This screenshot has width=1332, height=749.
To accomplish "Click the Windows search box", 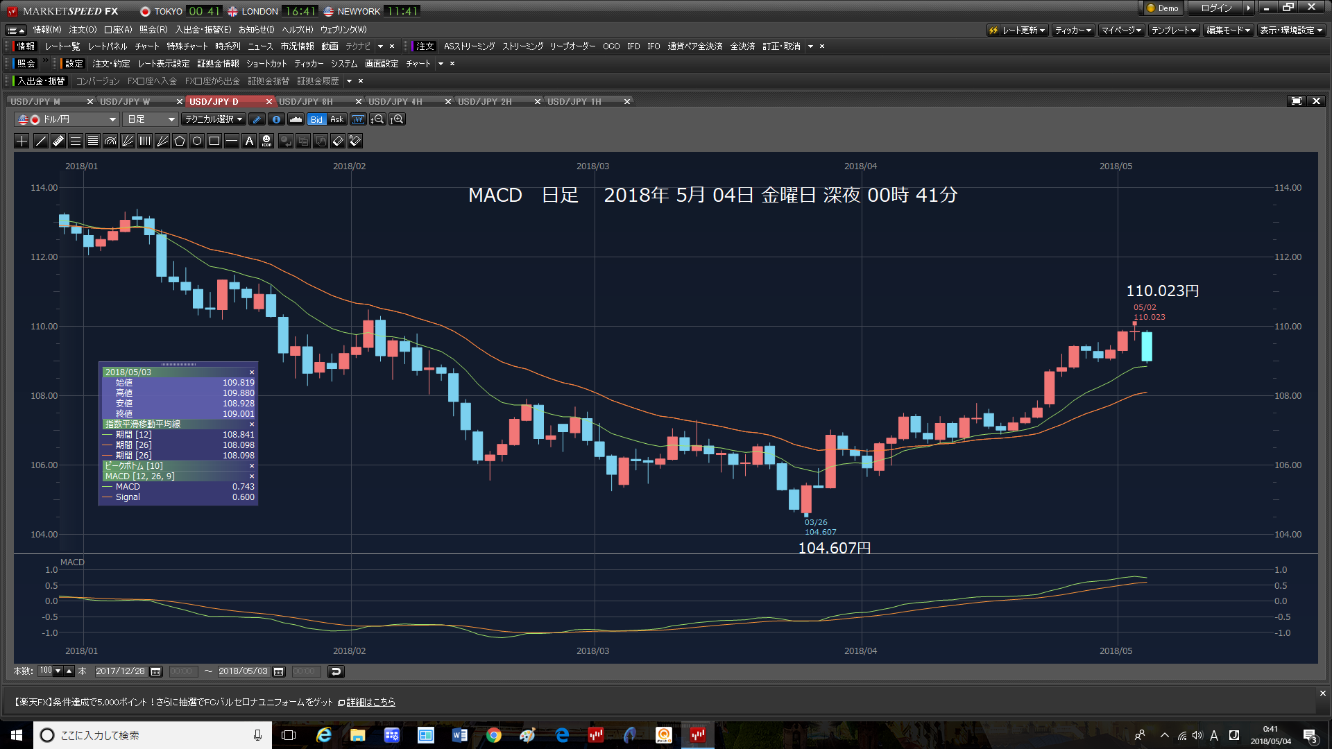I will 153,735.
